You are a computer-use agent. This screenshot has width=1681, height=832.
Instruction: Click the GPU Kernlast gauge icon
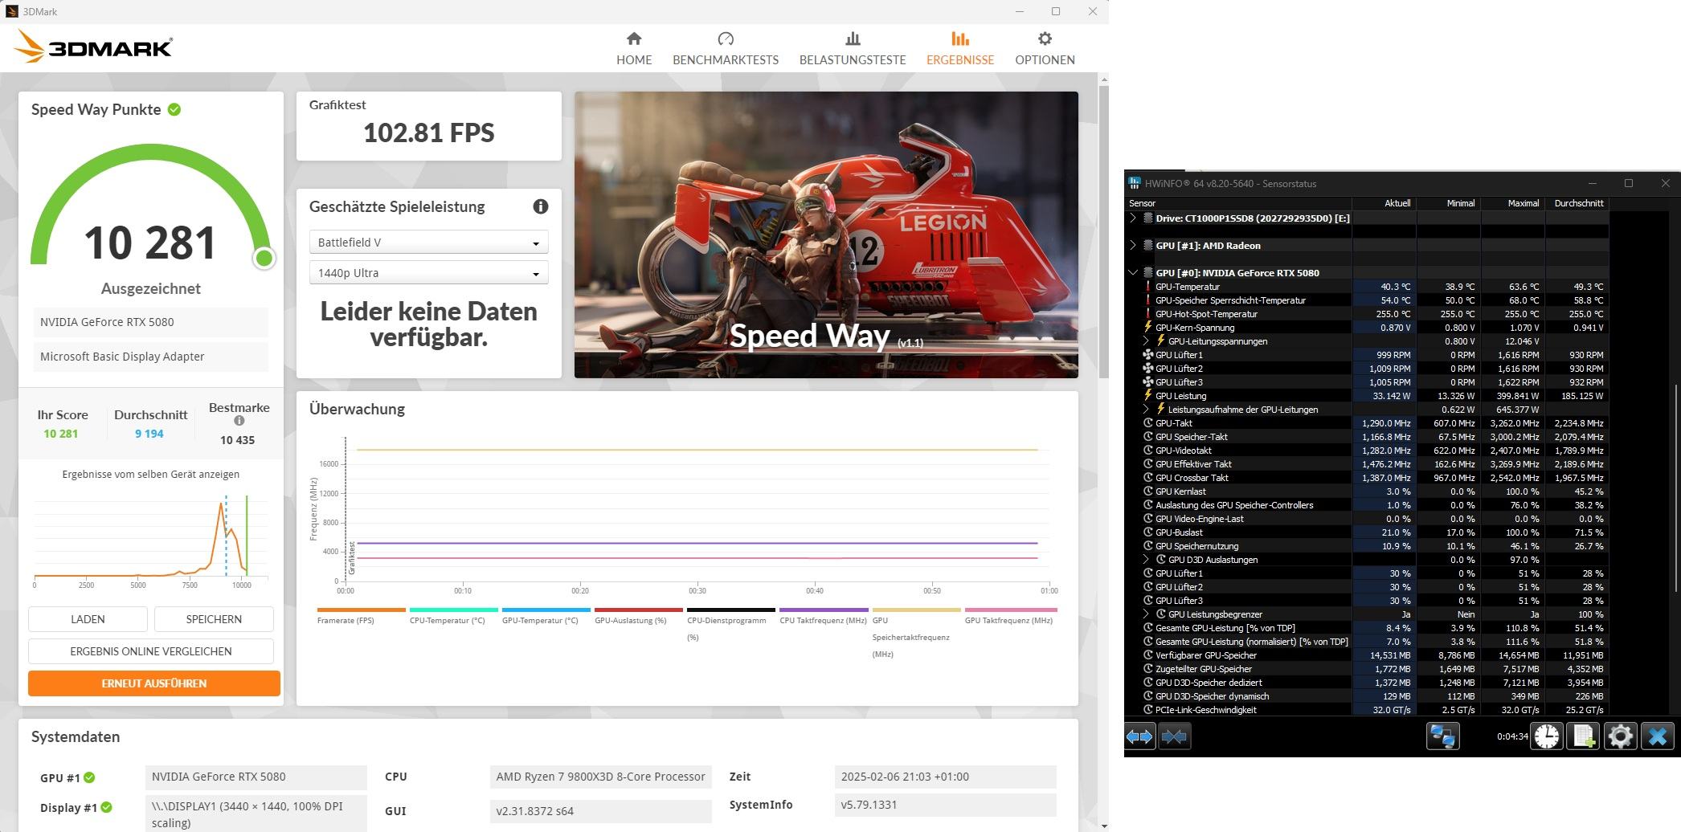pyautogui.click(x=1148, y=491)
